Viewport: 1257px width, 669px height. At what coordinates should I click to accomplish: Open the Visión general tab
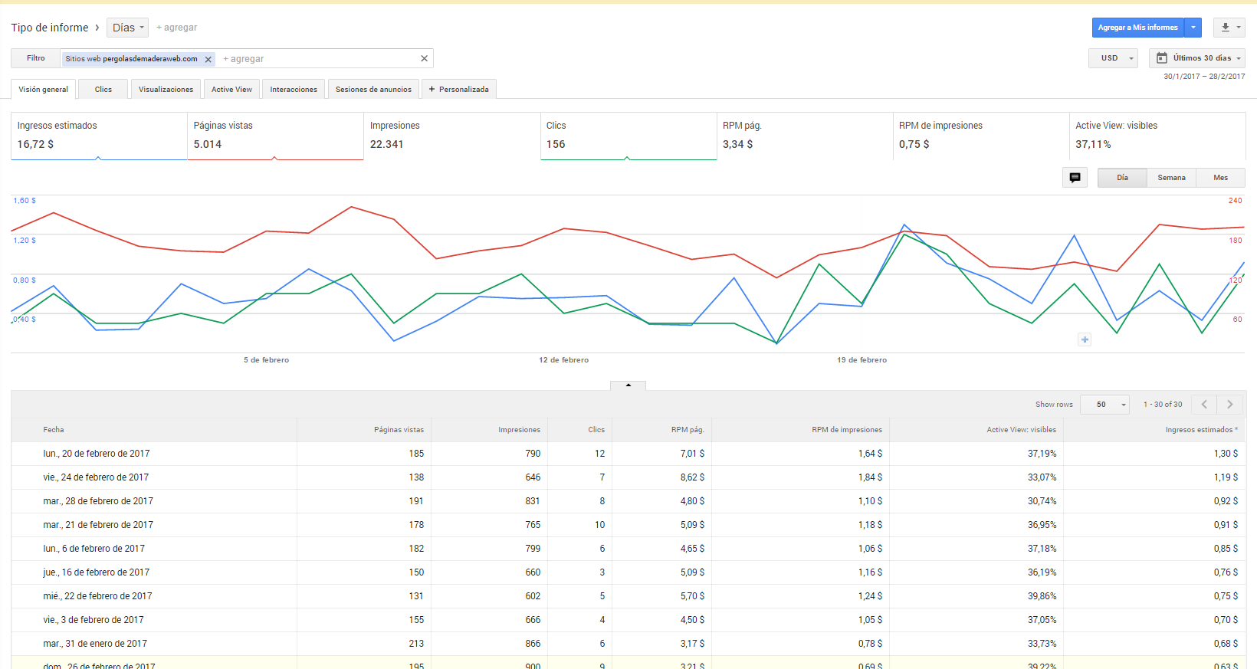pos(43,90)
